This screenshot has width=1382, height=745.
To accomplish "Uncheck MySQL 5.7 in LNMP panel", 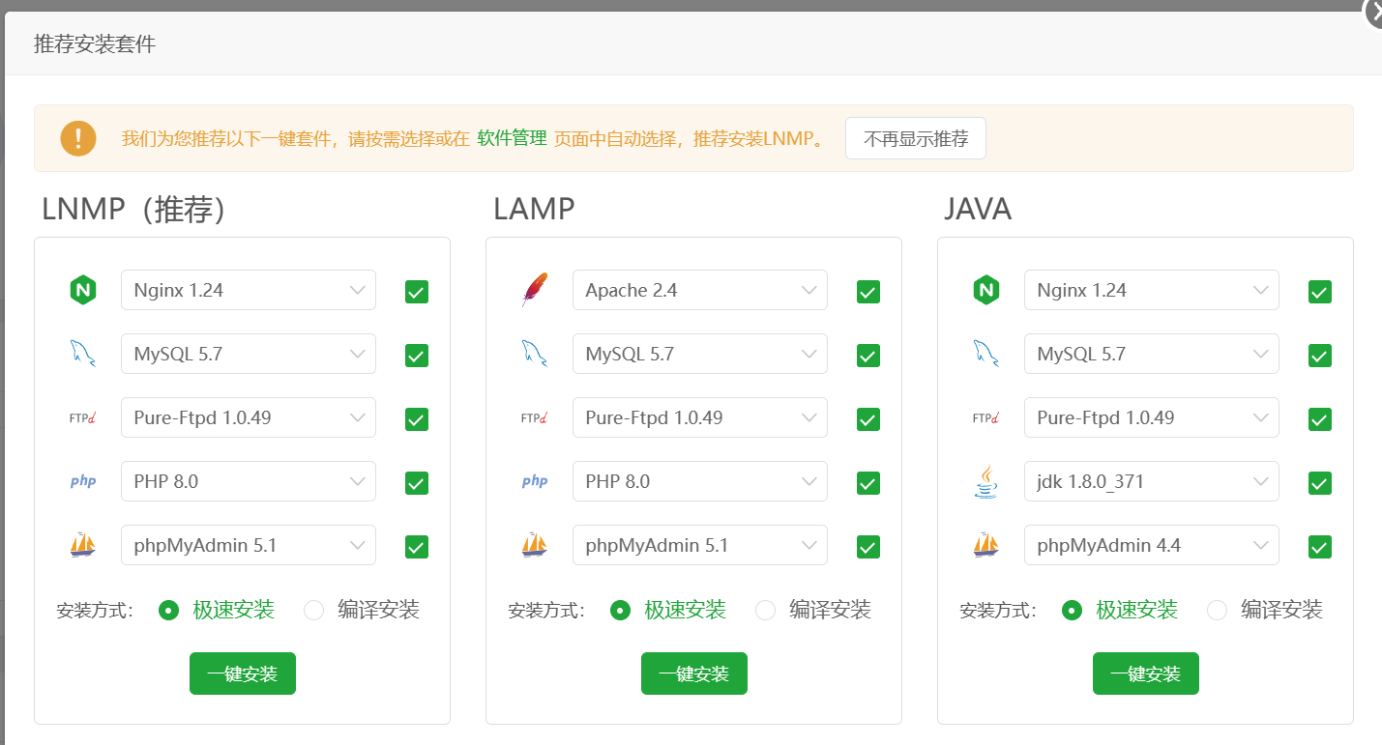I will coord(417,356).
